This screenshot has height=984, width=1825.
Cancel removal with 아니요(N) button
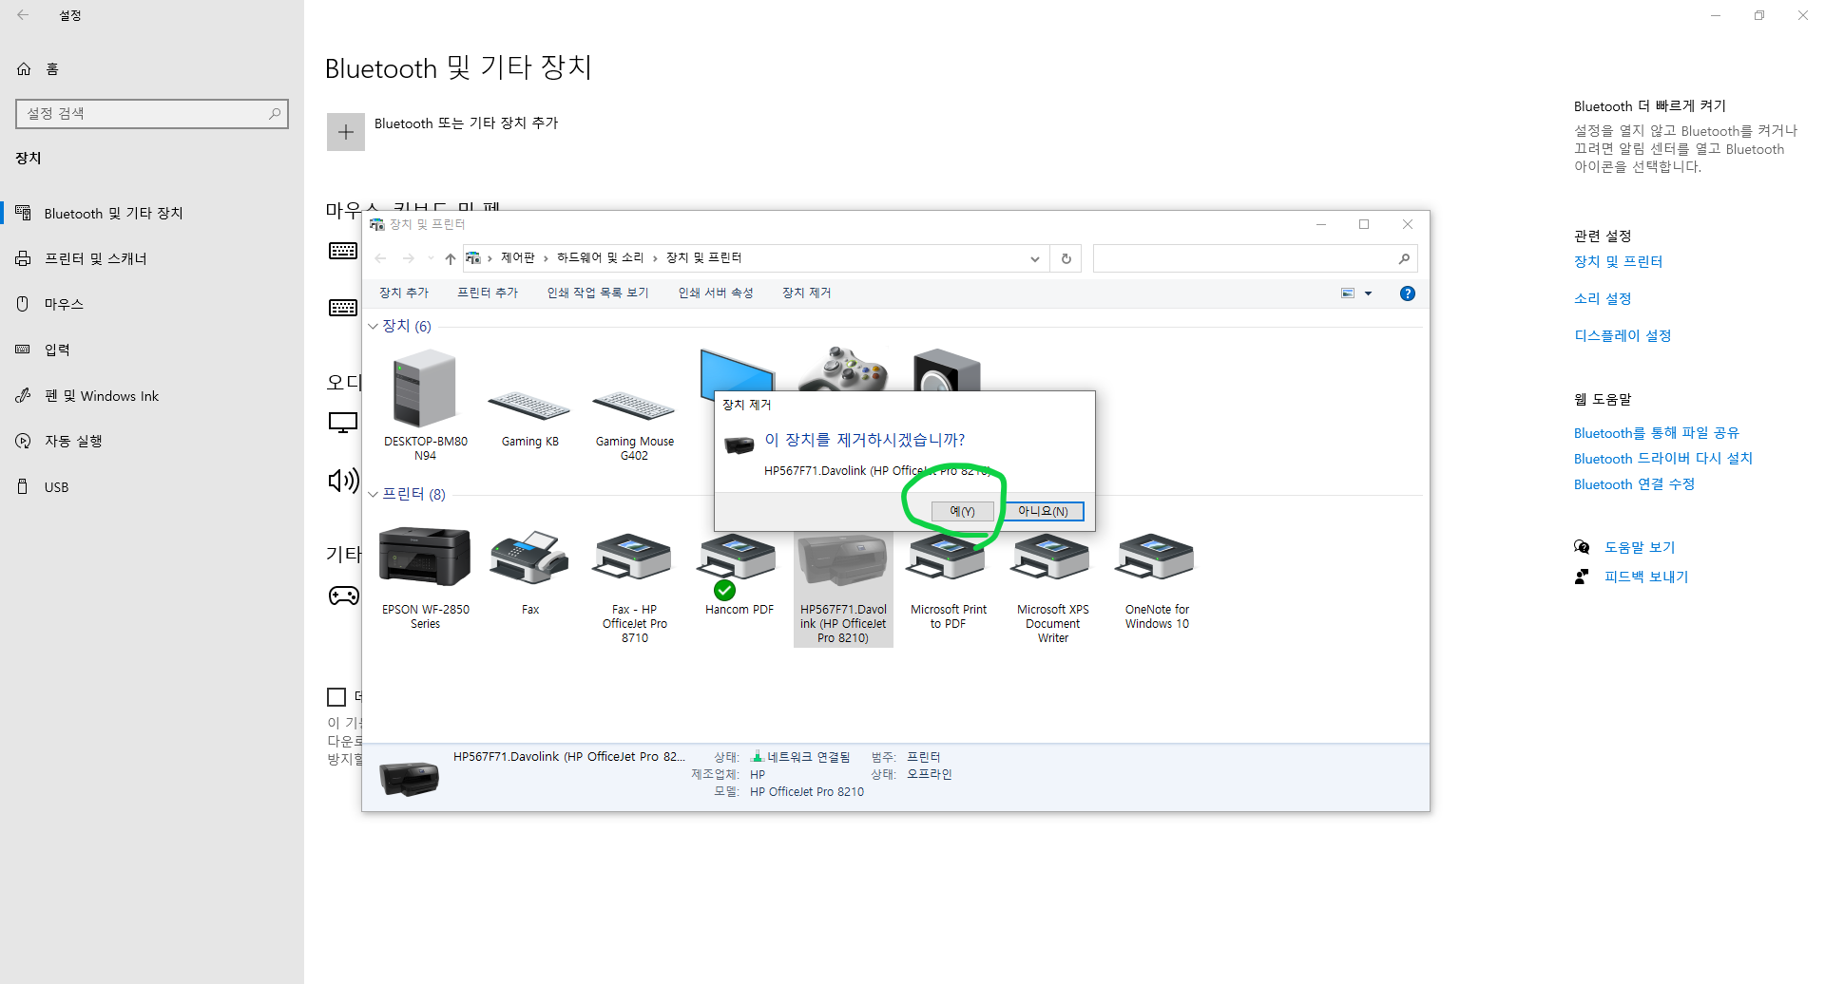(1044, 511)
